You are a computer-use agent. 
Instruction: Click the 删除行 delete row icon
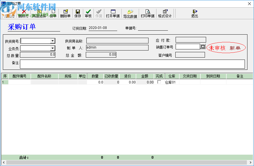coord(24,13)
